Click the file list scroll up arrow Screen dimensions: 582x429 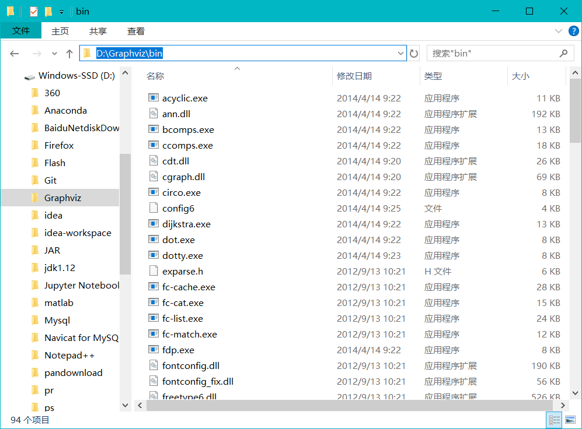(x=575, y=73)
